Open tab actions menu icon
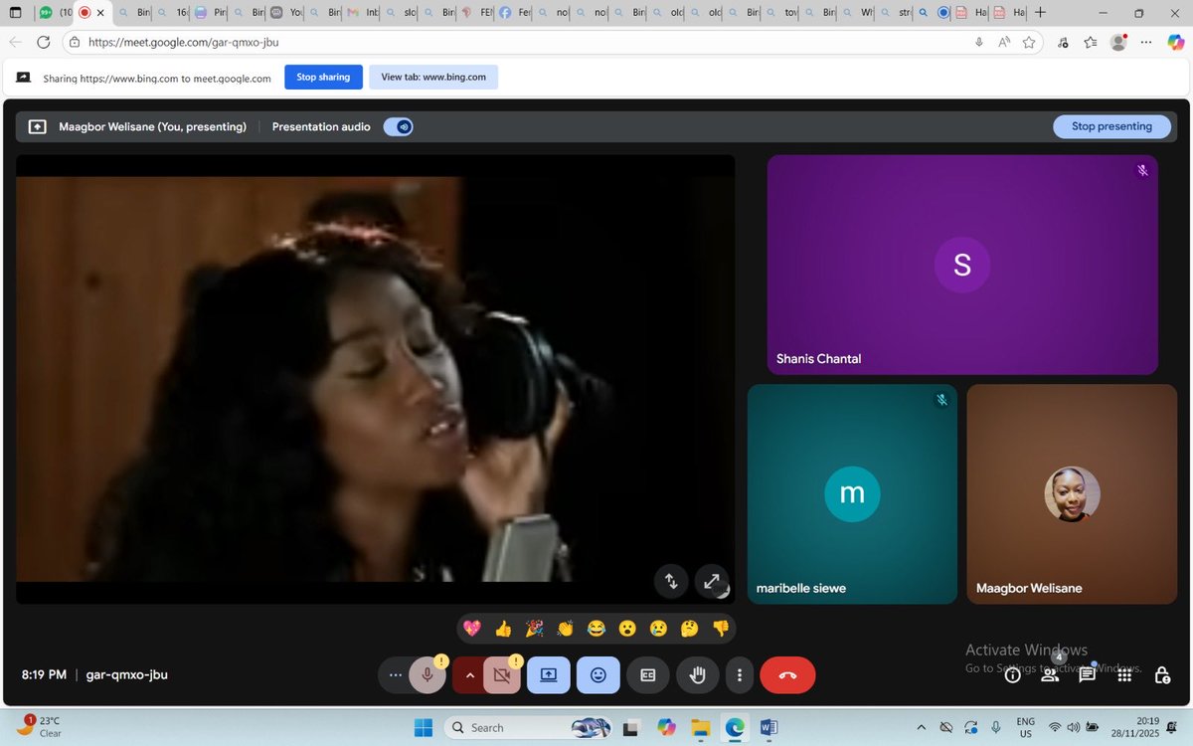 click(16, 13)
